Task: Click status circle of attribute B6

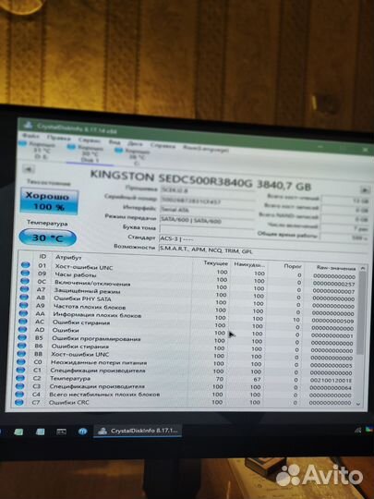Action: click(x=22, y=346)
